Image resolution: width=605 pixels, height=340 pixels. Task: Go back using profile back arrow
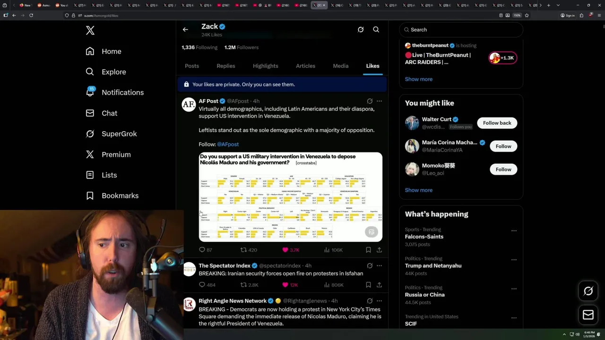coord(185,29)
